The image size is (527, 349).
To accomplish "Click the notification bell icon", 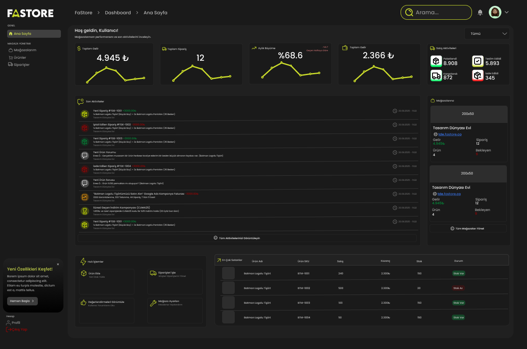I will [x=480, y=13].
